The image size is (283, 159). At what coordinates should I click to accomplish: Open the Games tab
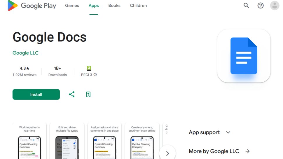[72, 6]
